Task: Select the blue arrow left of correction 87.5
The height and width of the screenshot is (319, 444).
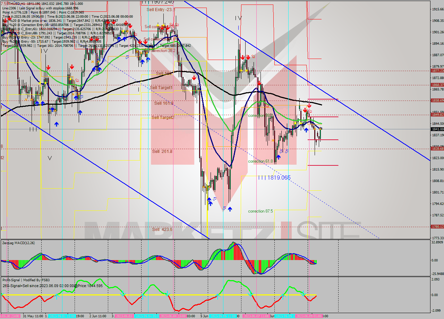Action: click(x=230, y=209)
